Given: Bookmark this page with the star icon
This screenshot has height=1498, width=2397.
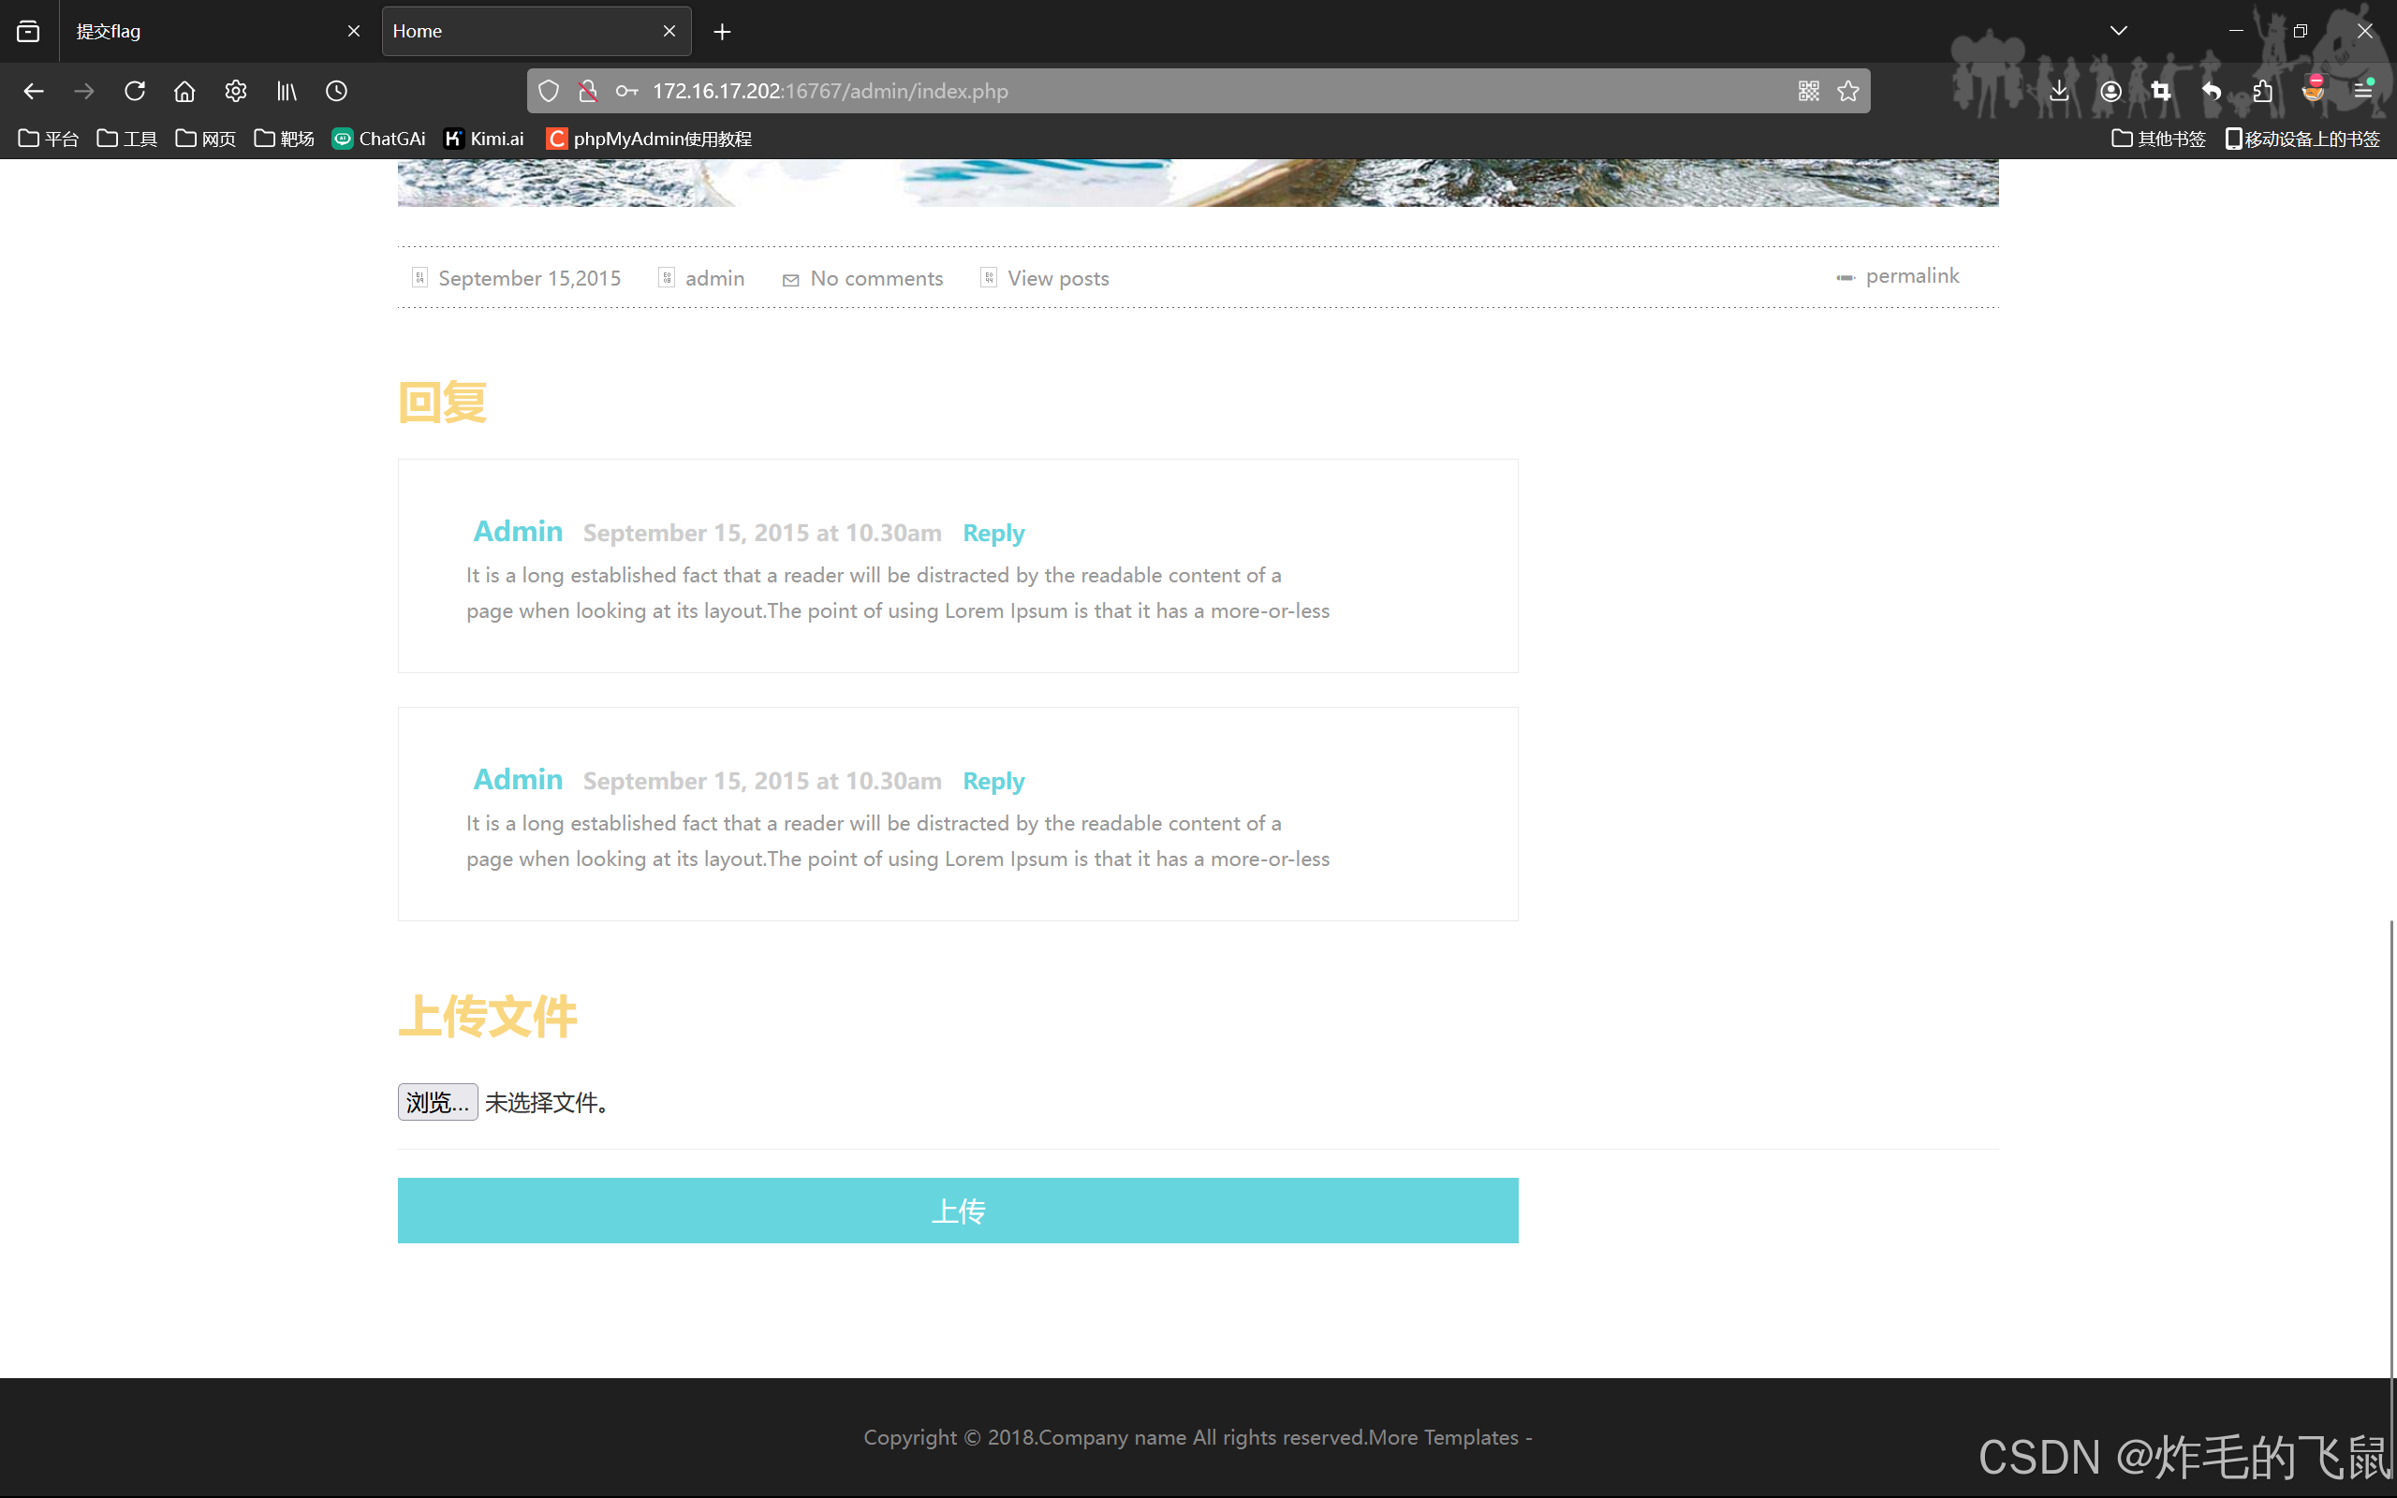Looking at the screenshot, I should click(x=1848, y=90).
